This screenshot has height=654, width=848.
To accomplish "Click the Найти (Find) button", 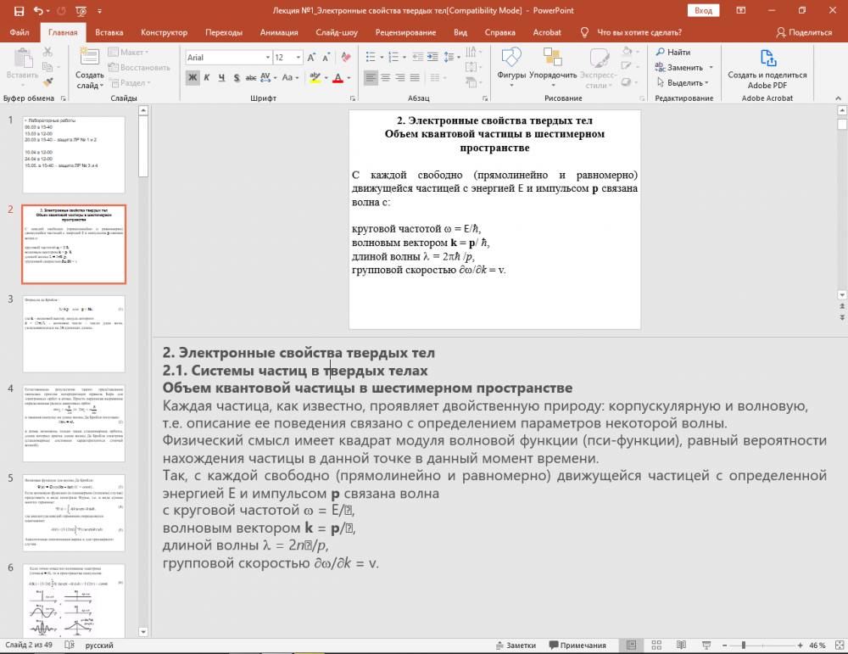I will coord(672,53).
